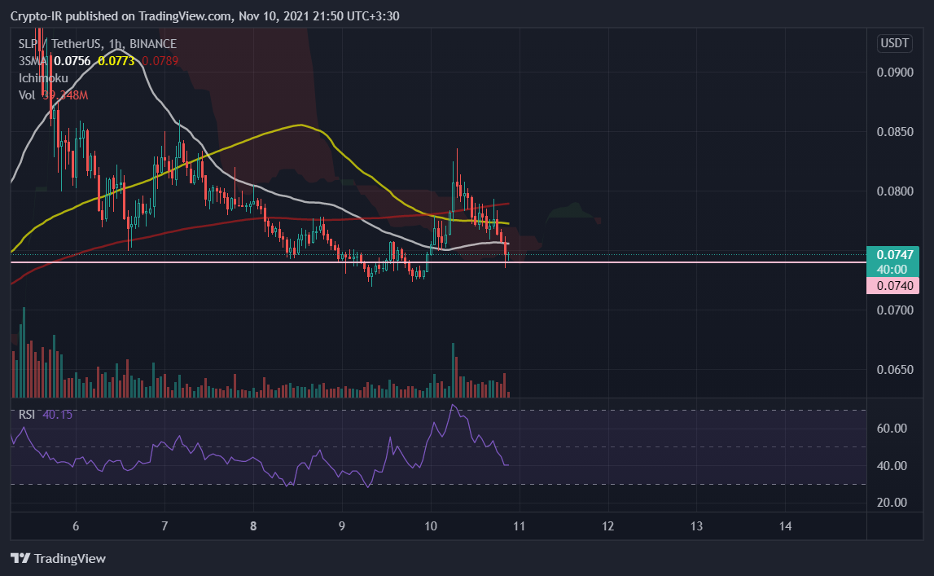Viewport: 934px width, 576px height.
Task: Click the 0.0650 price axis label
Action: click(x=895, y=369)
